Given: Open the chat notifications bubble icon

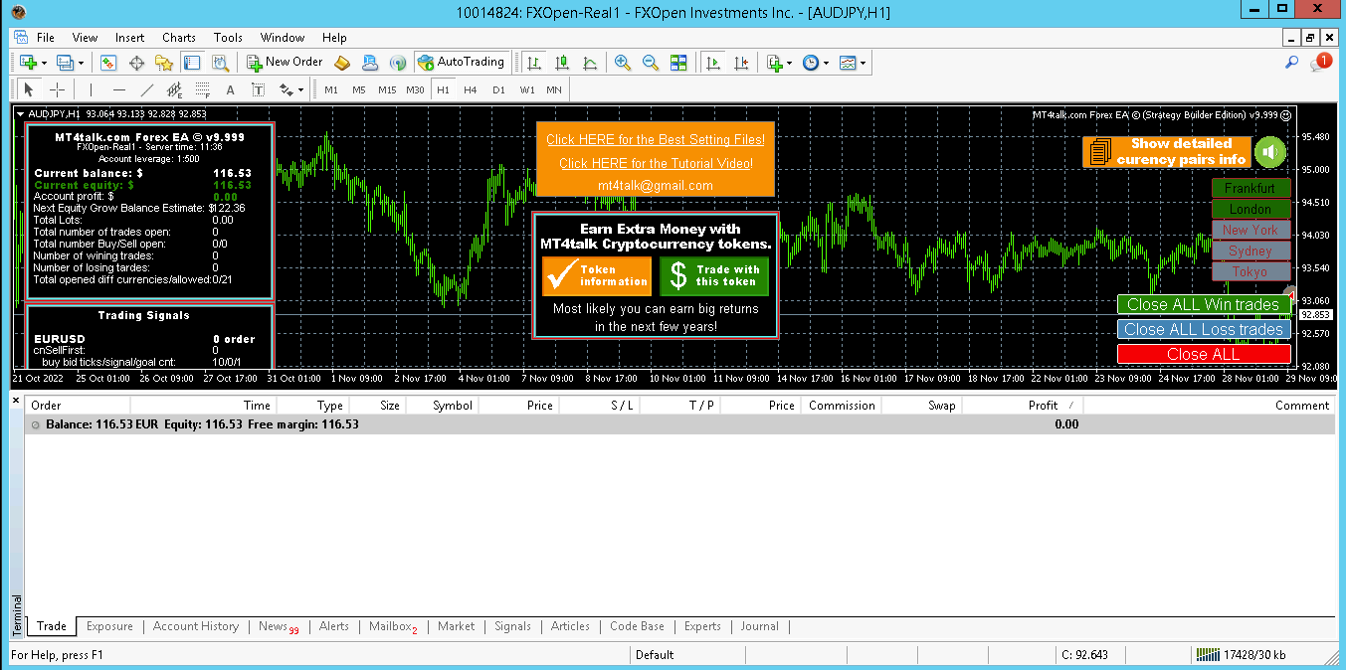Looking at the screenshot, I should 1320,62.
